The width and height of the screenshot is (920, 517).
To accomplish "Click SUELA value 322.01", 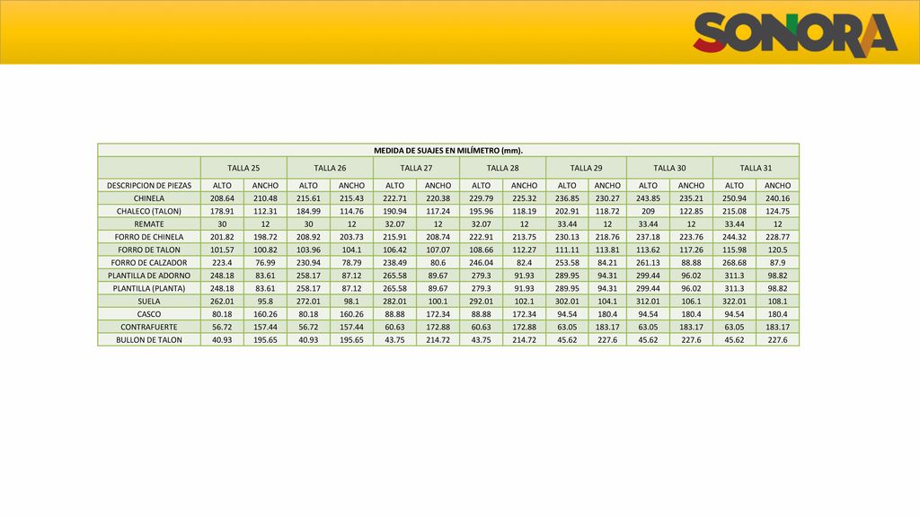I will [x=734, y=302].
